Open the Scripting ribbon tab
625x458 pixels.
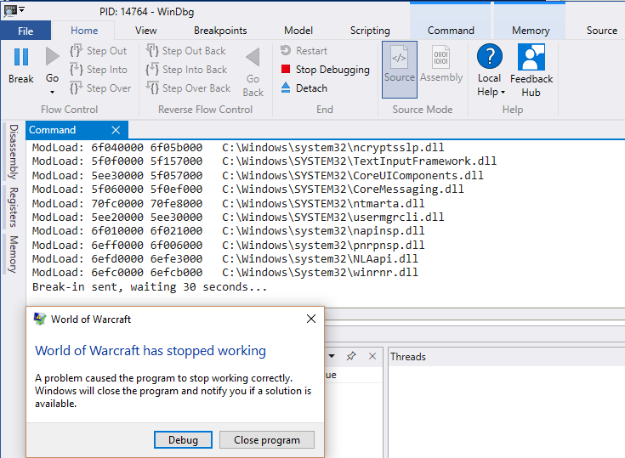370,31
